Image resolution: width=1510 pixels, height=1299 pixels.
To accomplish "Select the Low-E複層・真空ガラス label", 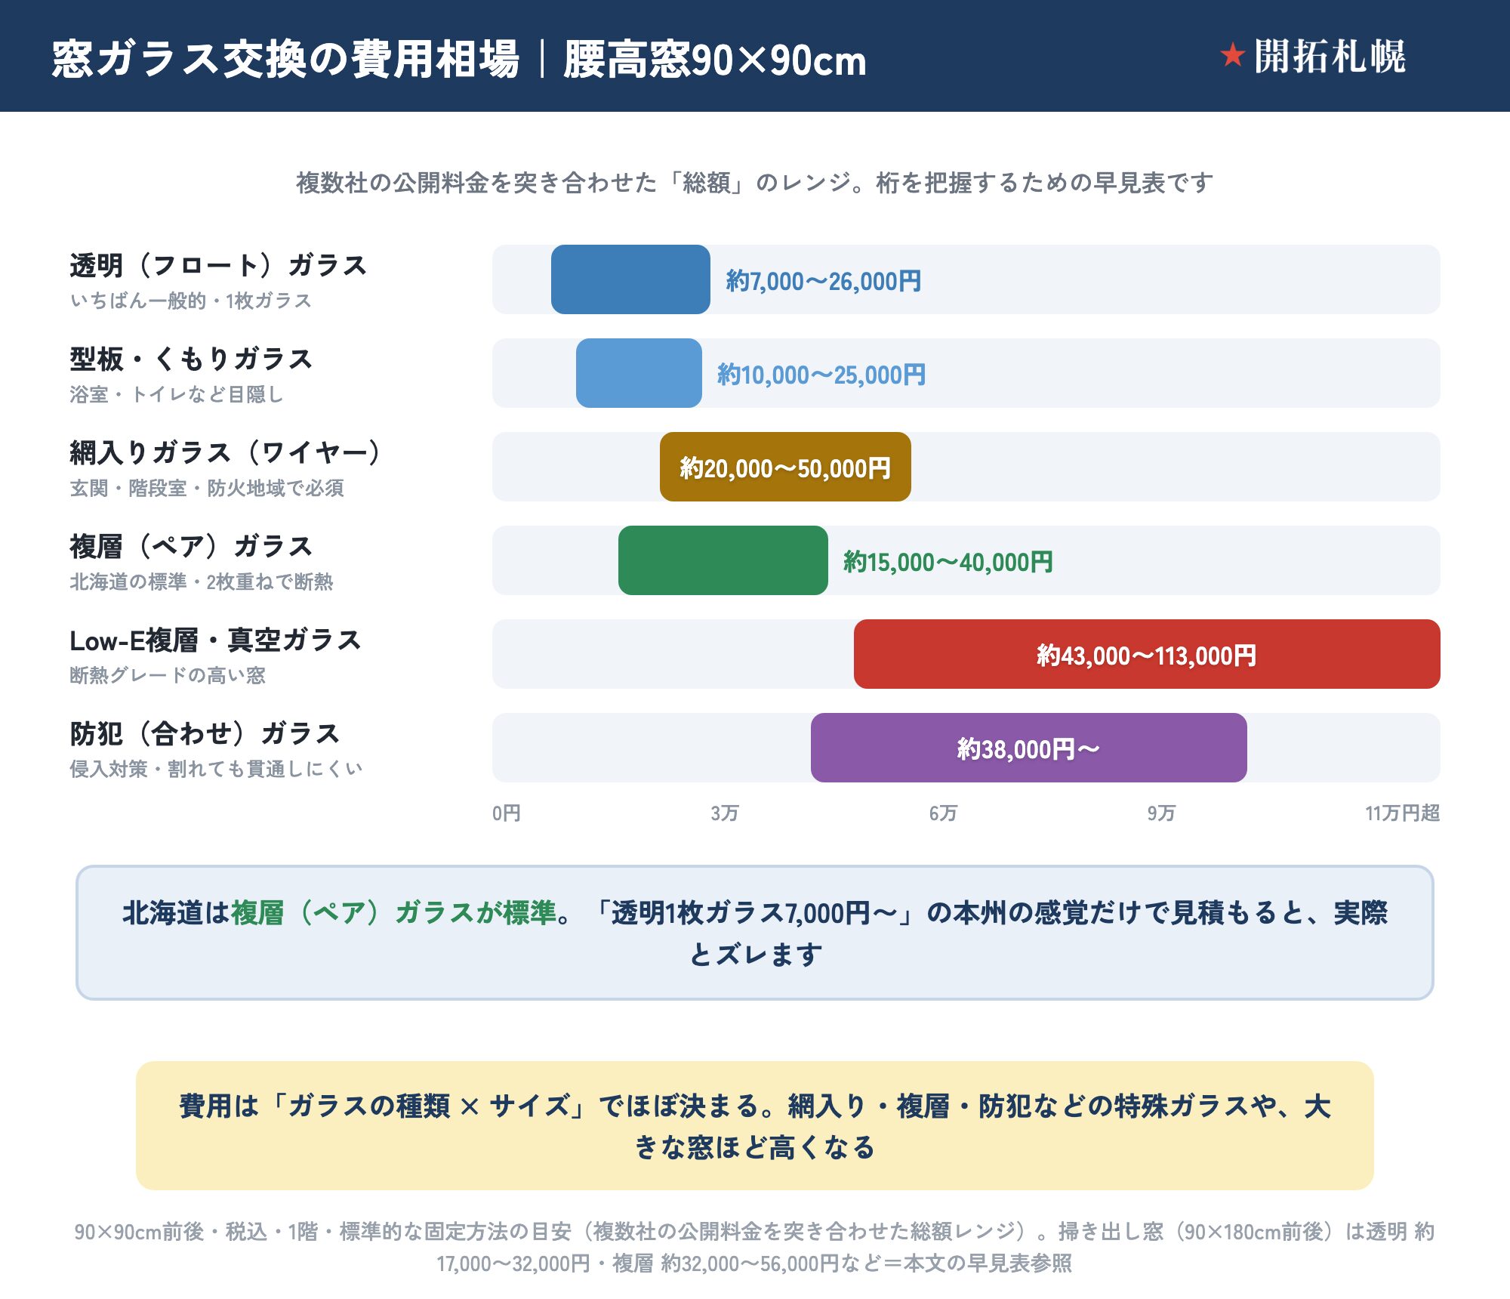I will tap(216, 640).
